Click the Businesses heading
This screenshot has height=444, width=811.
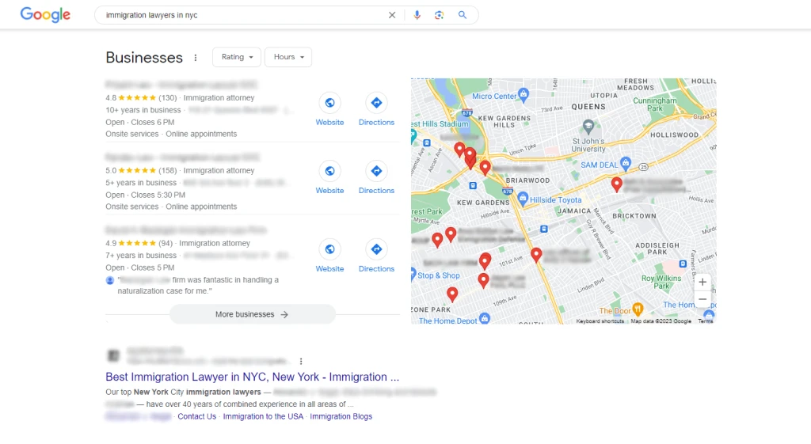[144, 57]
